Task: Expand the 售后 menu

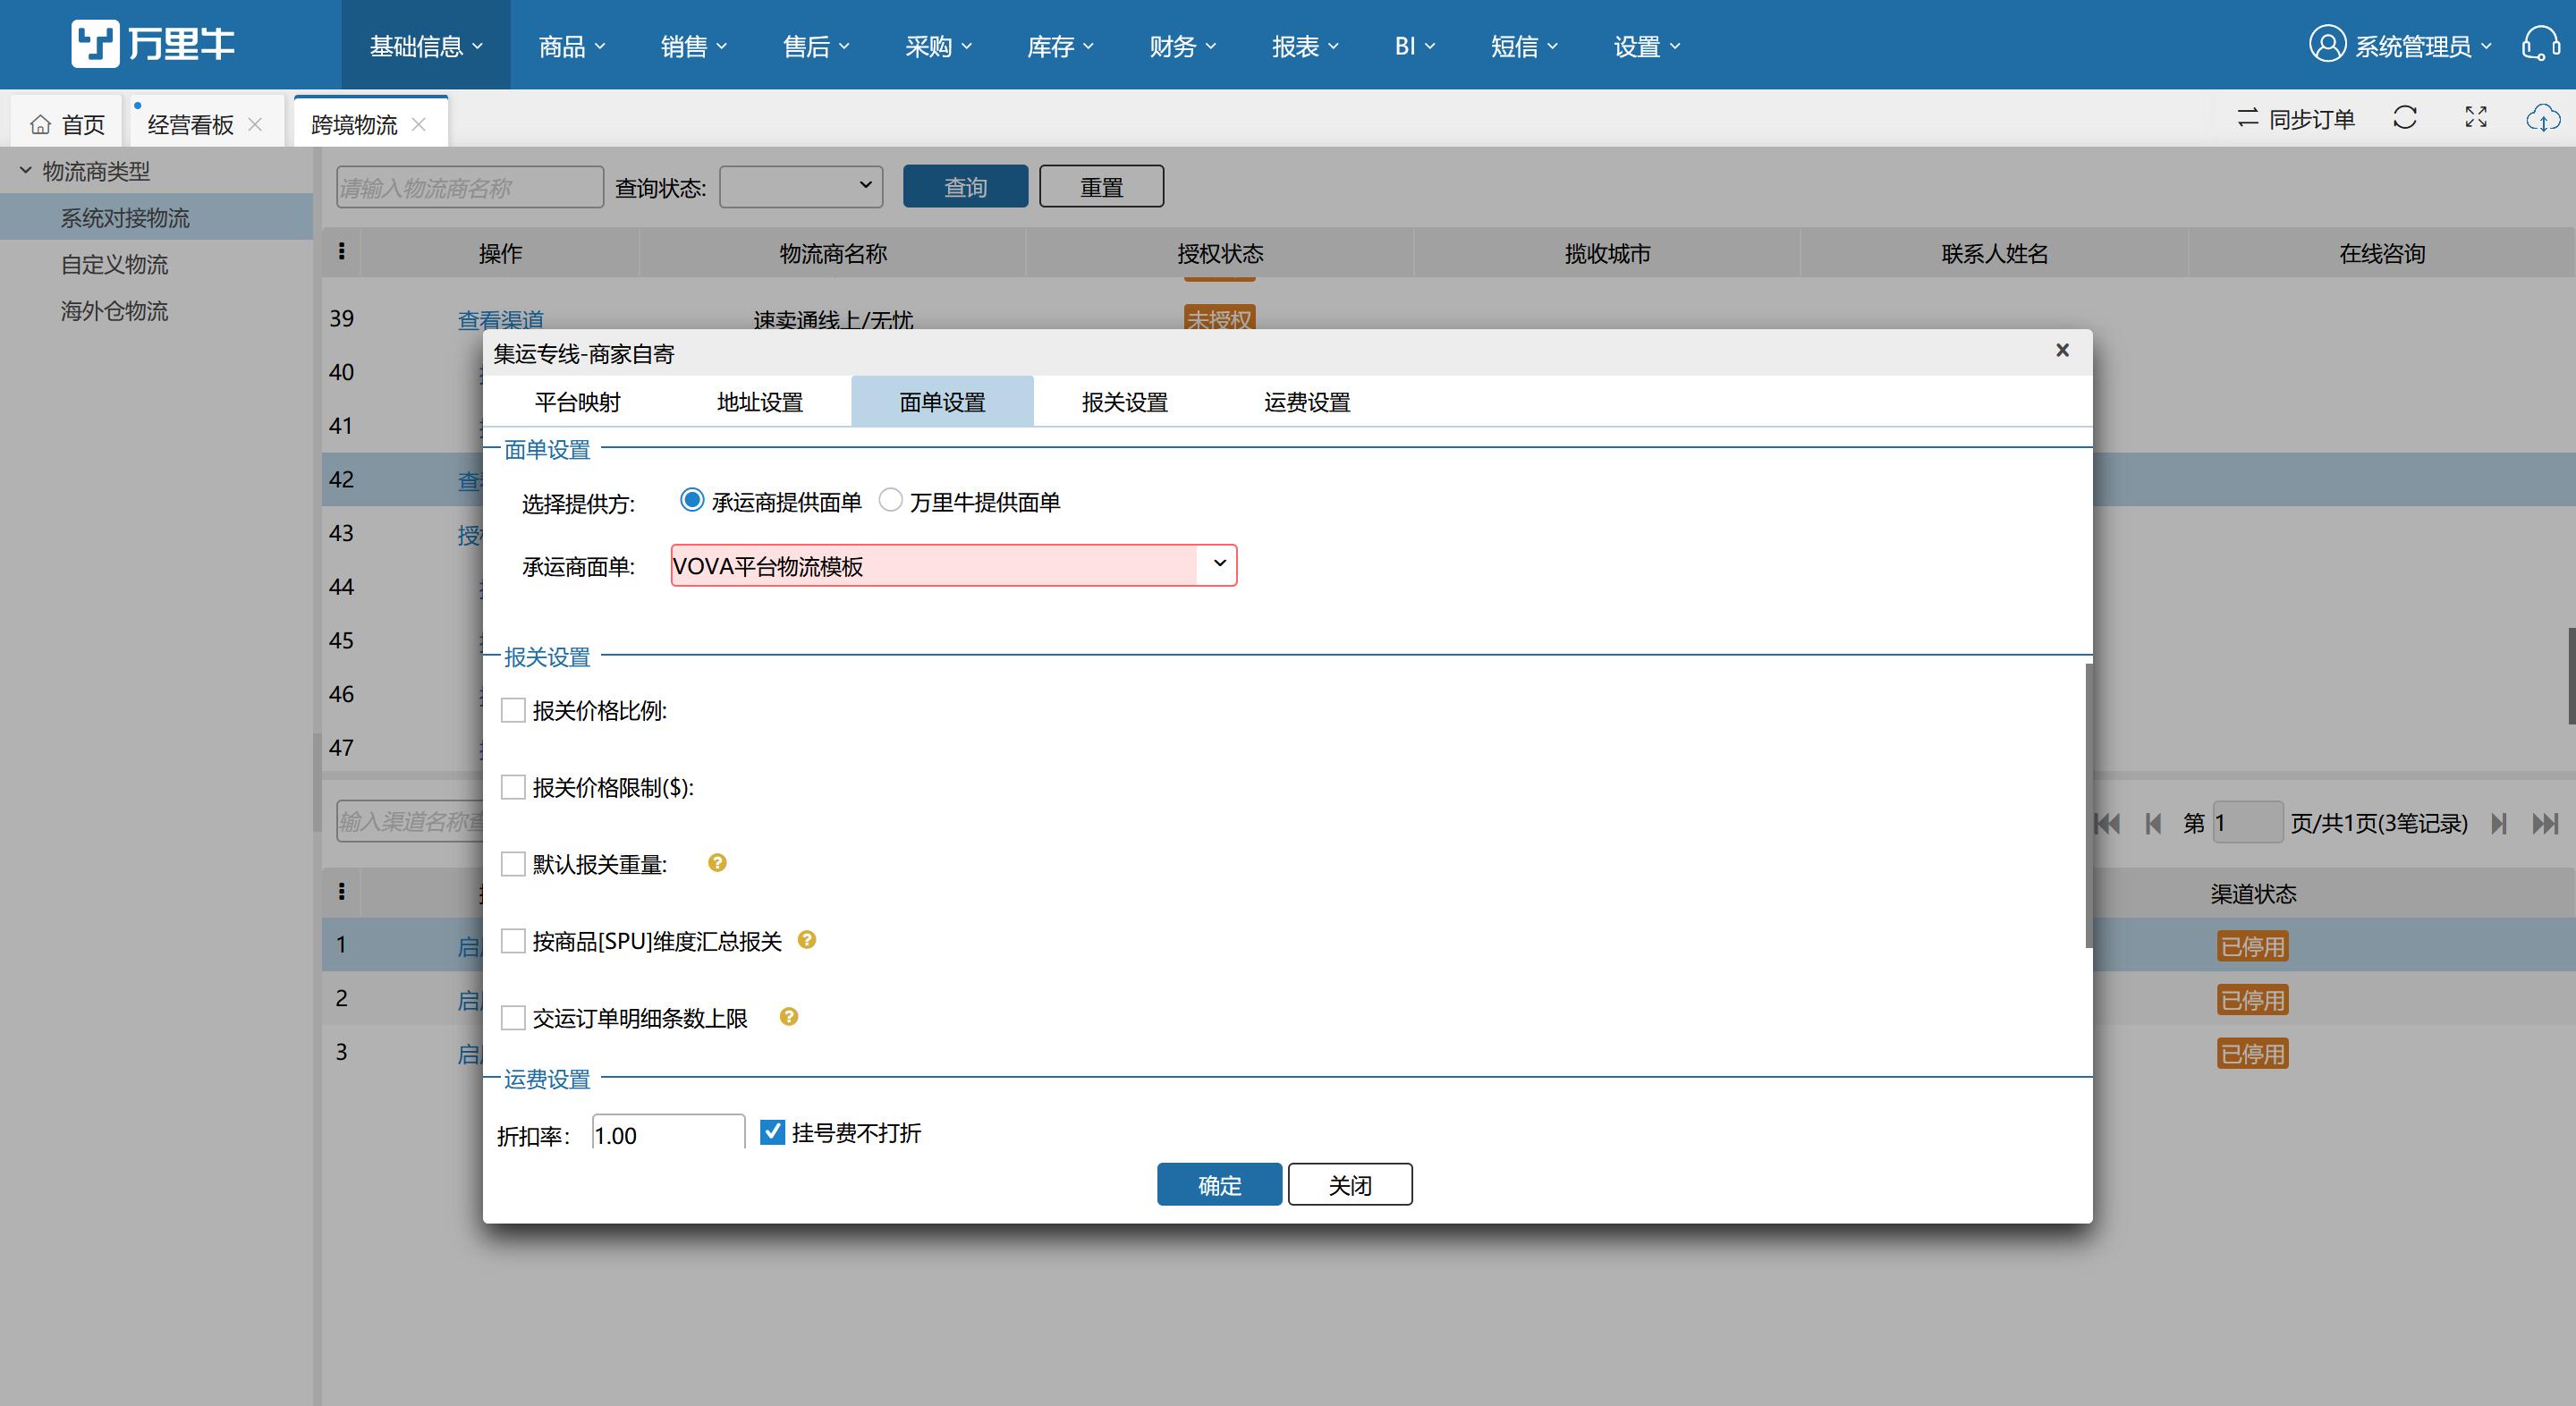Action: 816,46
